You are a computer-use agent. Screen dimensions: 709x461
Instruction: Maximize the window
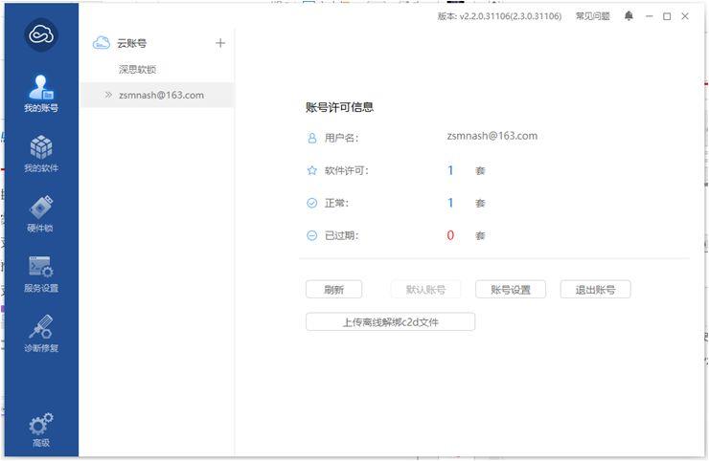pos(667,16)
